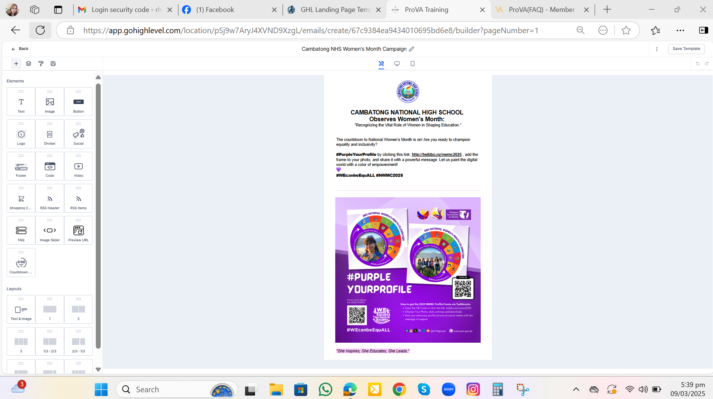Screen dimensions: 713x399
Task: Go Back from the email builder
Action: (x=20, y=49)
